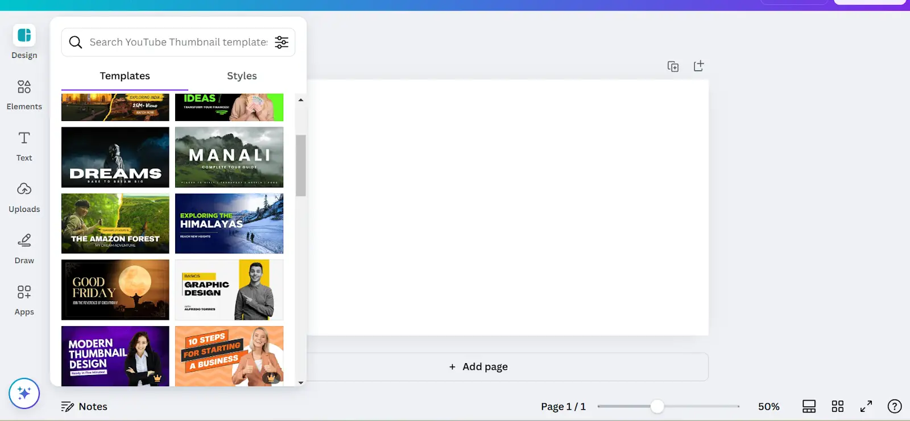The width and height of the screenshot is (910, 421).
Task: Click the search magnifier icon
Action: [x=76, y=42]
